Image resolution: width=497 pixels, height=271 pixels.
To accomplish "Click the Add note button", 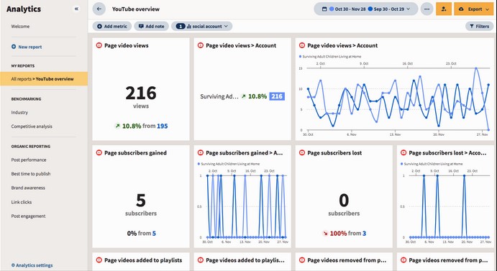I will coord(152,27).
